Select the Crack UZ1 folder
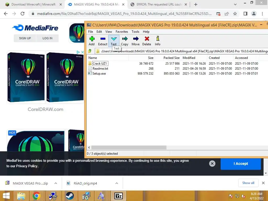268x201 pixels. [100, 63]
